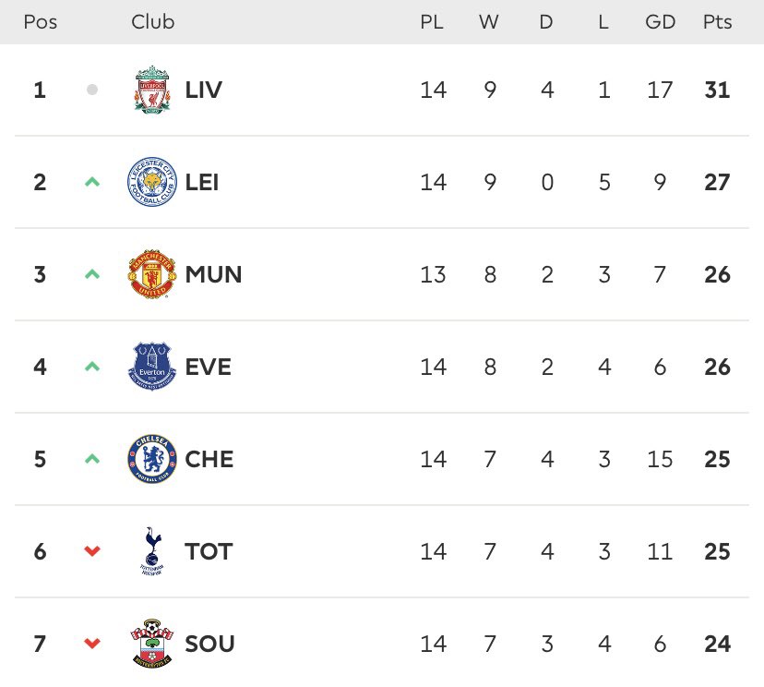Open the MUN team link

pyautogui.click(x=213, y=274)
